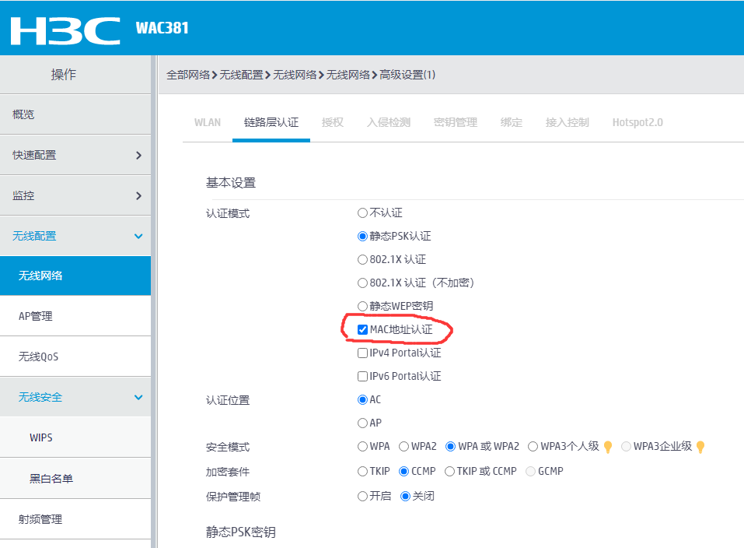Open WIPS under 无线安全

[75, 437]
